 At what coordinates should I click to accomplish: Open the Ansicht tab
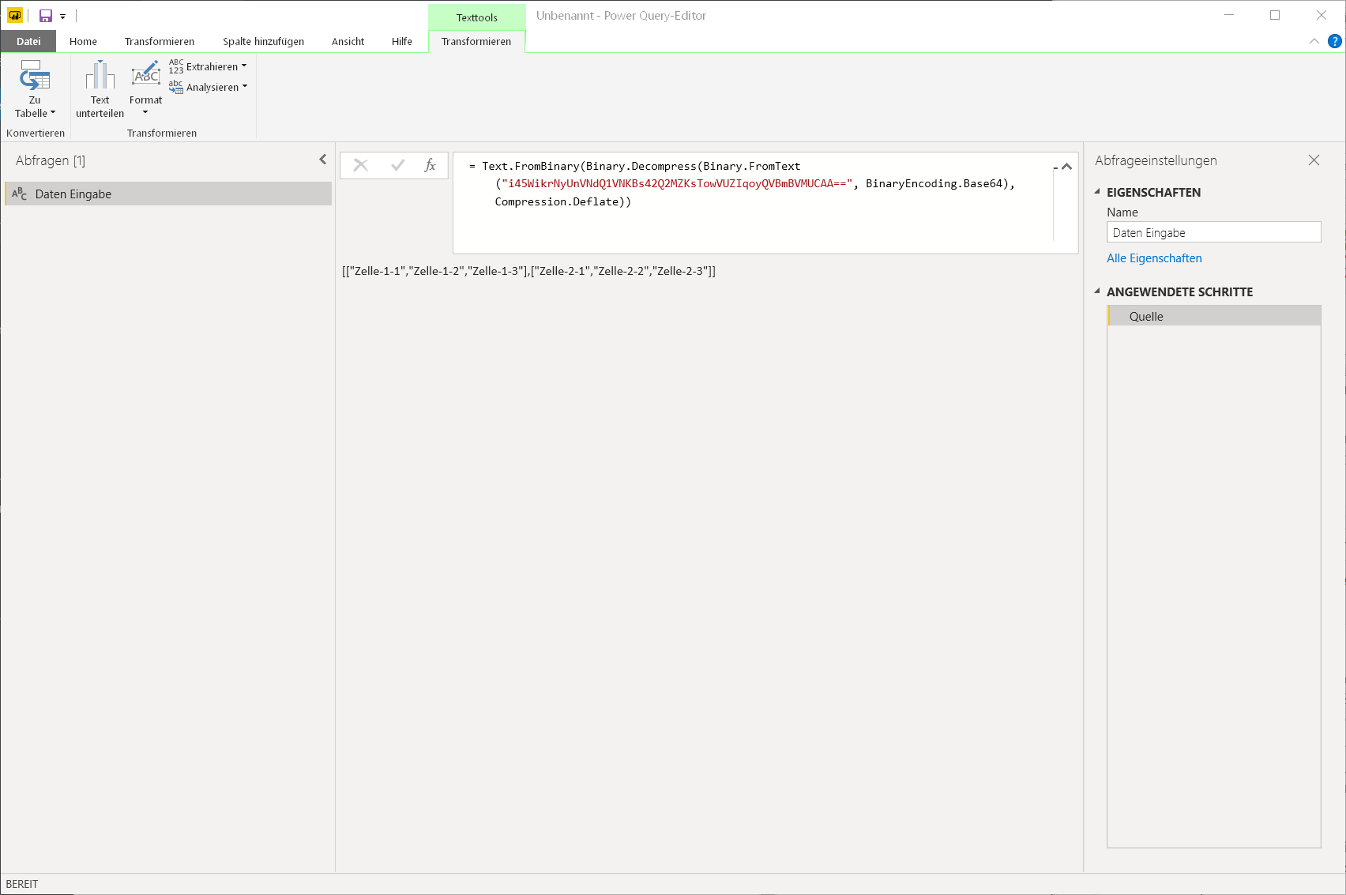[348, 41]
